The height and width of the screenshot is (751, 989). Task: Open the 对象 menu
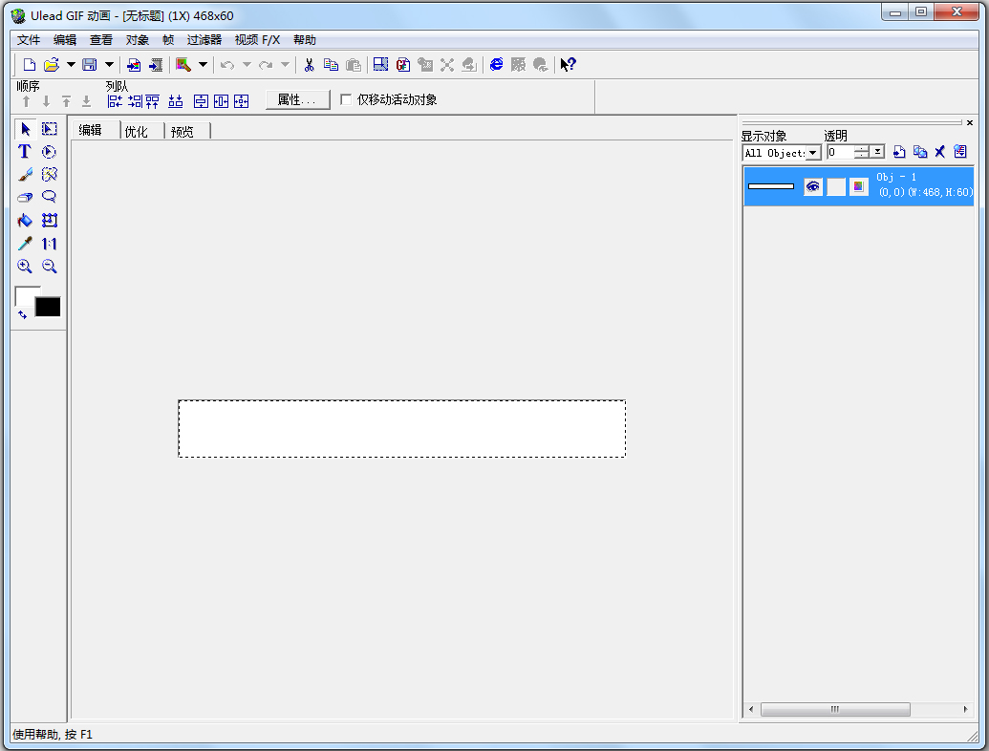click(137, 40)
